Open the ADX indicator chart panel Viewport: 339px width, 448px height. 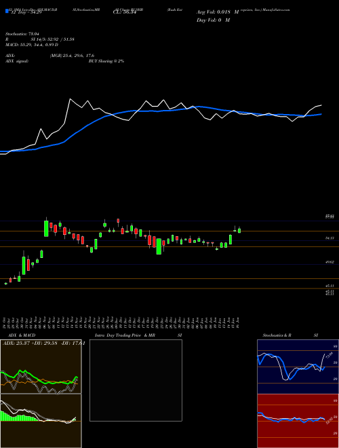pyautogui.click(x=41, y=366)
